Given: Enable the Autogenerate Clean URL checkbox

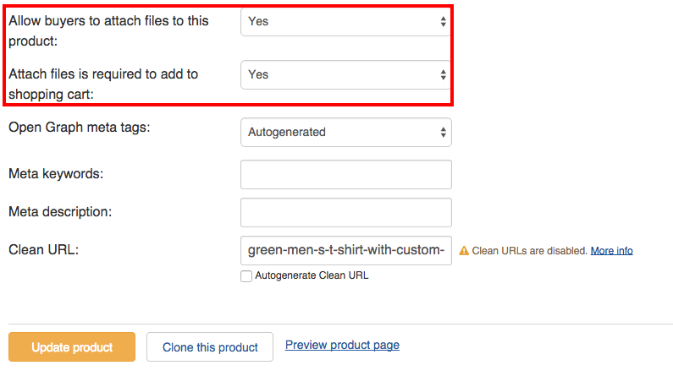Looking at the screenshot, I should [x=246, y=276].
